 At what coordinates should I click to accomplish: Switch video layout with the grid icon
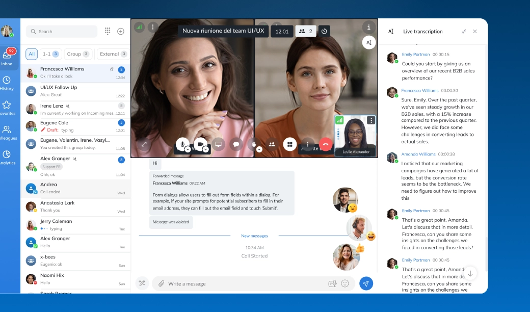coord(289,144)
